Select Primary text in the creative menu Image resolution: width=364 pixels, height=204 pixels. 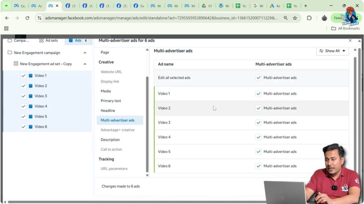click(111, 101)
